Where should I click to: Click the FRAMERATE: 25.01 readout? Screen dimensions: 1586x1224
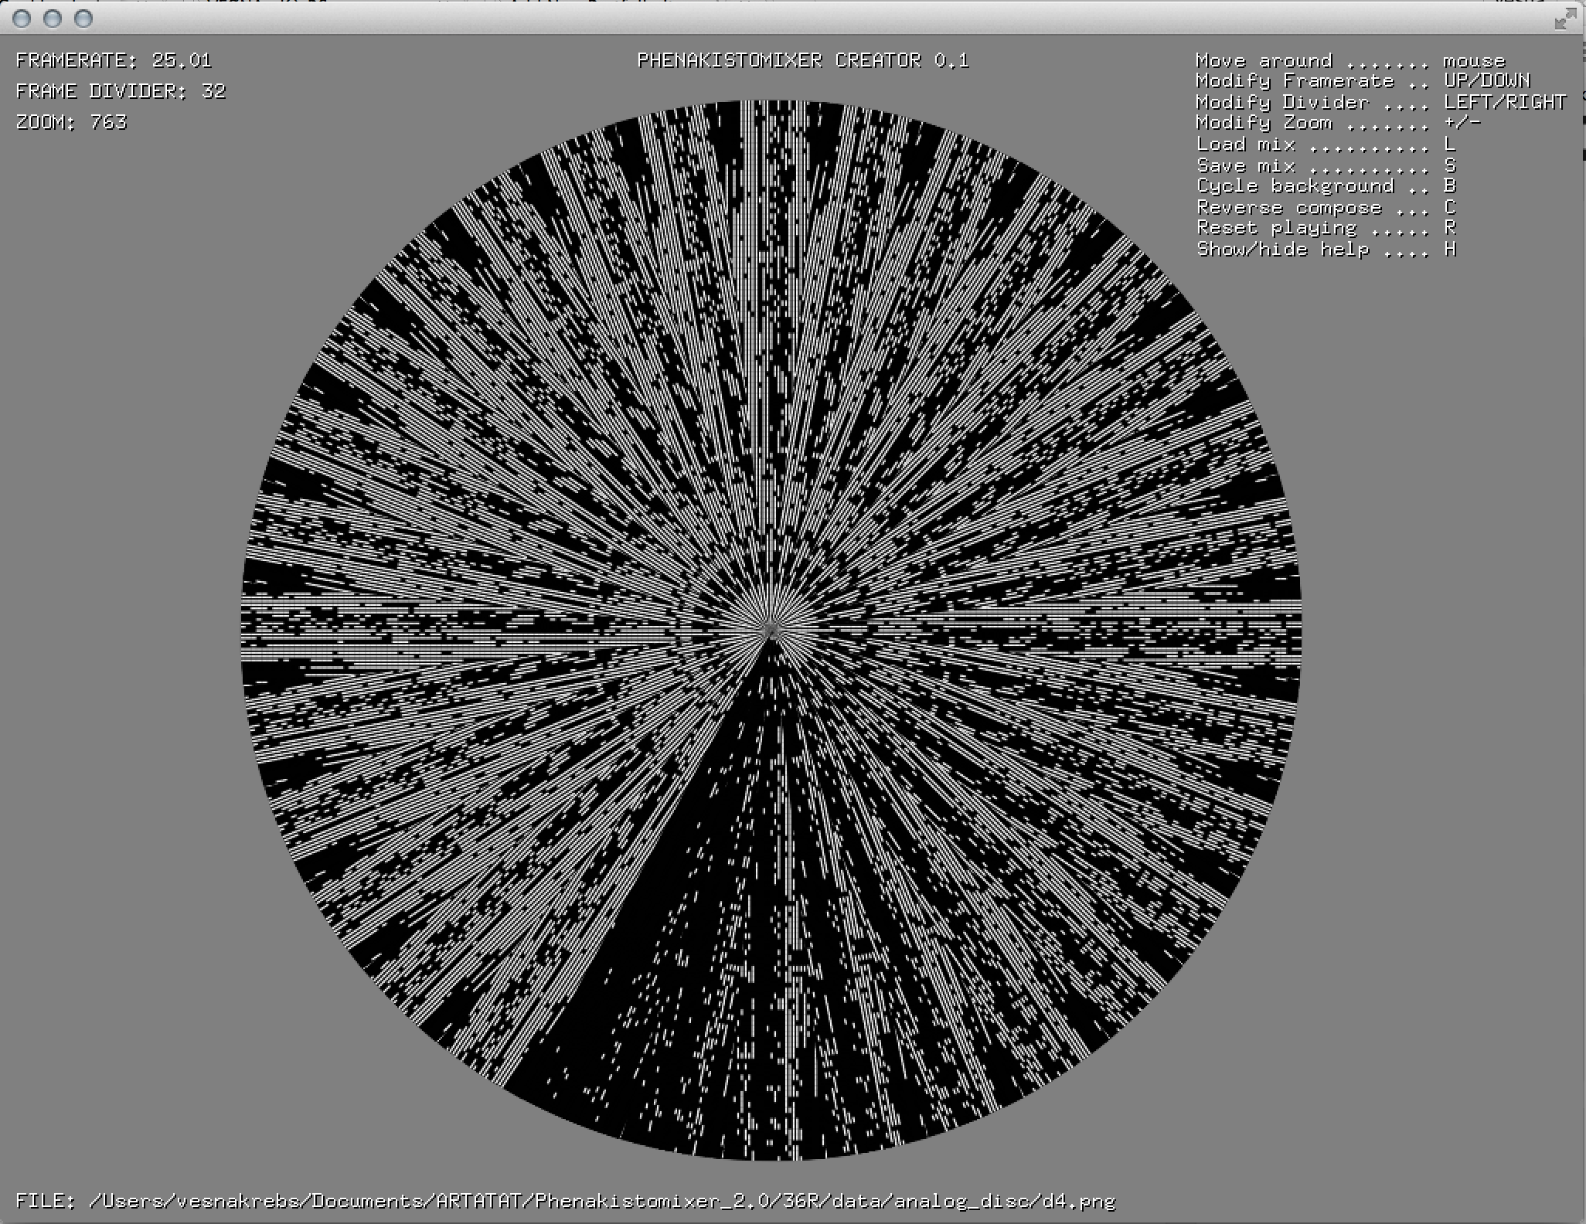pyautogui.click(x=114, y=60)
